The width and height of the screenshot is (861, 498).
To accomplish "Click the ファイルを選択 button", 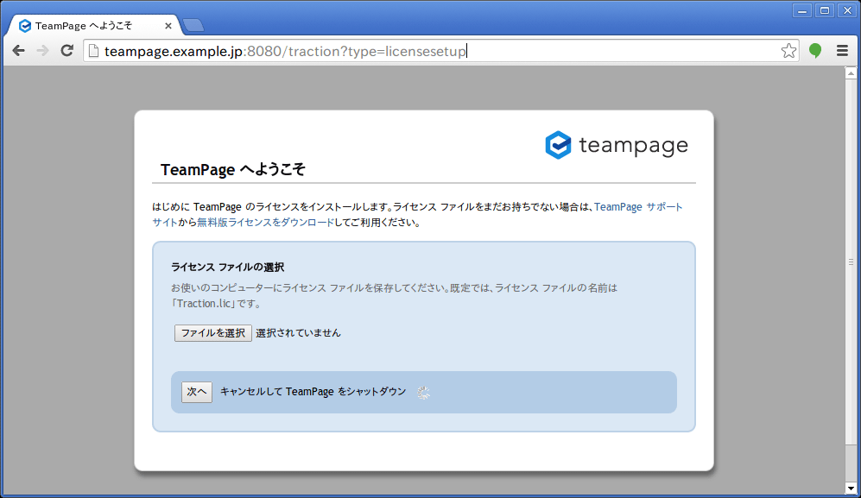I will [212, 333].
